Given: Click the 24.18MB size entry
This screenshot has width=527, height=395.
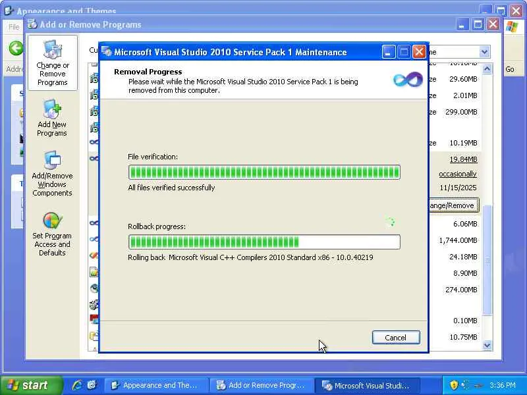Looking at the screenshot, I should click(x=463, y=257).
